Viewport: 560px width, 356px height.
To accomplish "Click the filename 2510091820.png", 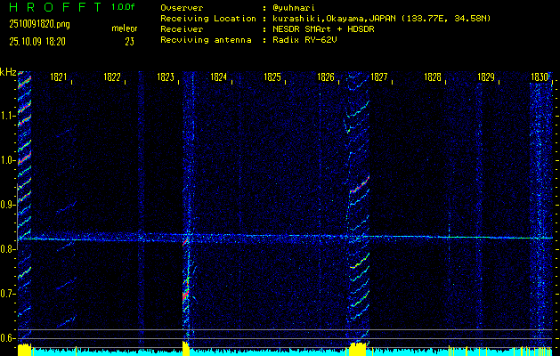I will (40, 24).
